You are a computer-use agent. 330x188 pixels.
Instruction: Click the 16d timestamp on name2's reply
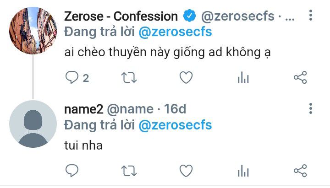175,109
